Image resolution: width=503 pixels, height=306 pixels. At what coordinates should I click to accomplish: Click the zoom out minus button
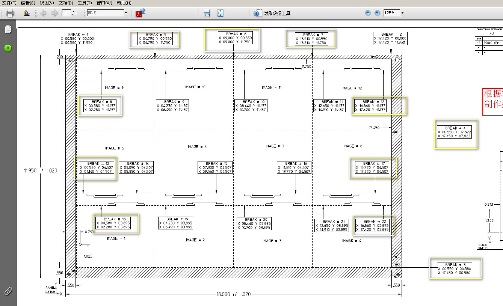[368, 13]
